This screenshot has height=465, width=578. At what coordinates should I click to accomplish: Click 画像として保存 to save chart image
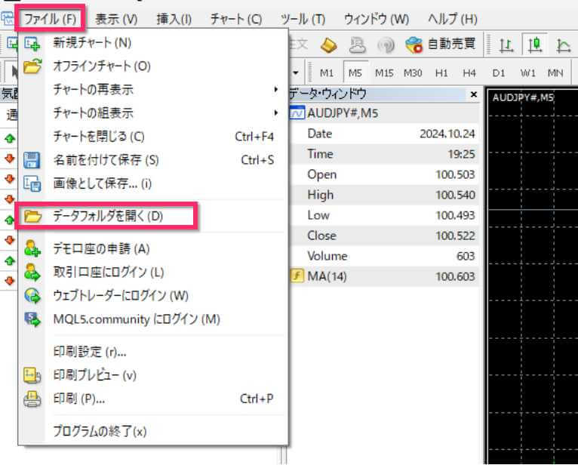pos(103,183)
